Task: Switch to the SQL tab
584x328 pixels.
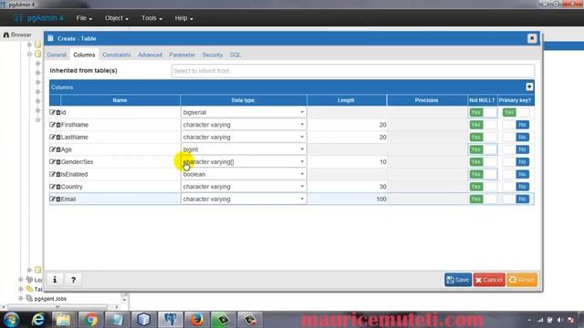Action: pos(235,55)
